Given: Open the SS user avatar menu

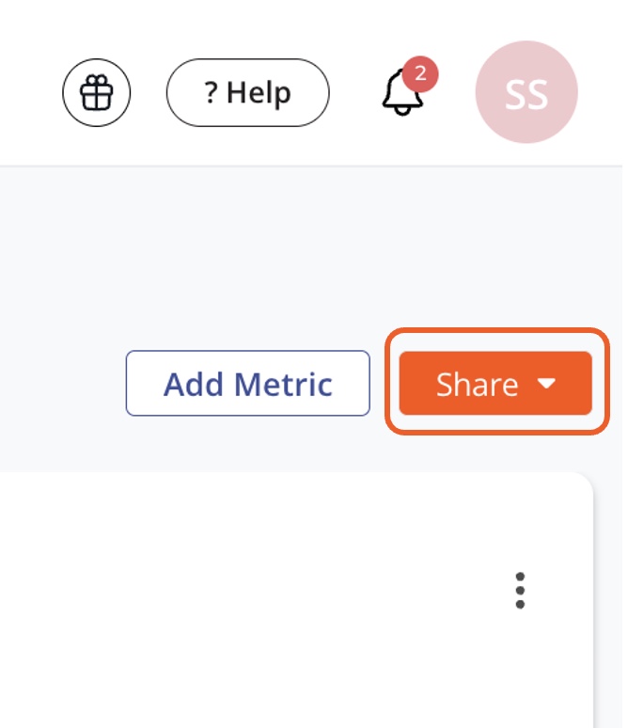Looking at the screenshot, I should pos(526,92).
